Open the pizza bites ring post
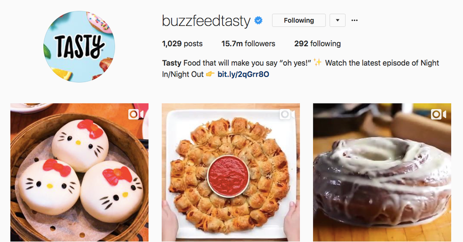The height and width of the screenshot is (242, 463). 231,172
